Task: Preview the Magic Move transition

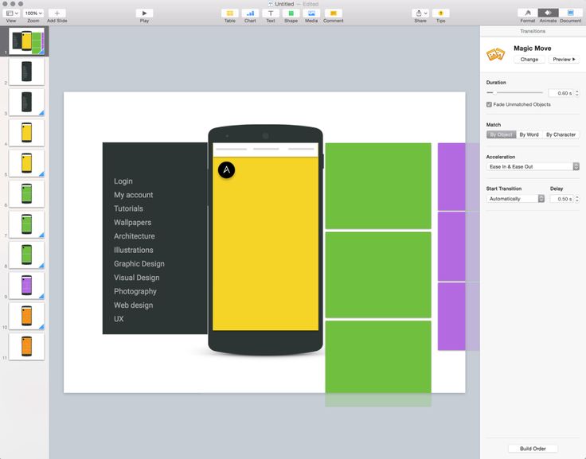Action: (x=564, y=60)
